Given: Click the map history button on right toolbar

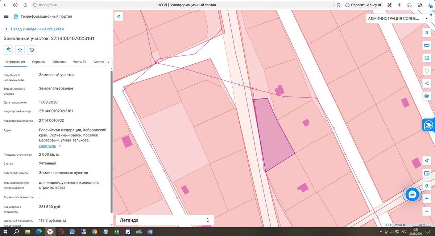Looking at the screenshot, I should 427,71.
